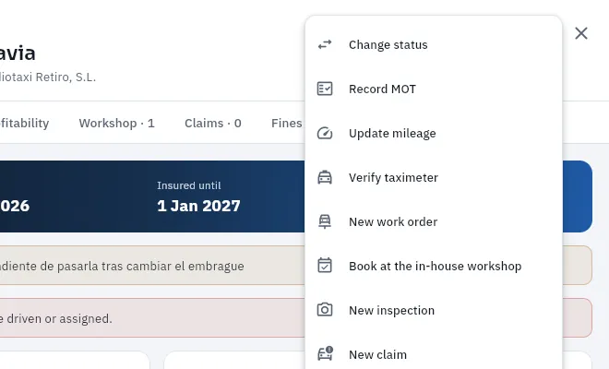Switch to the Workshop · 1 tab
The image size is (609, 369).
point(117,123)
